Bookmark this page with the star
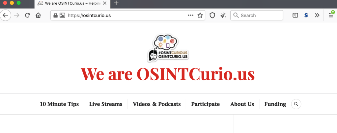 [200, 15]
